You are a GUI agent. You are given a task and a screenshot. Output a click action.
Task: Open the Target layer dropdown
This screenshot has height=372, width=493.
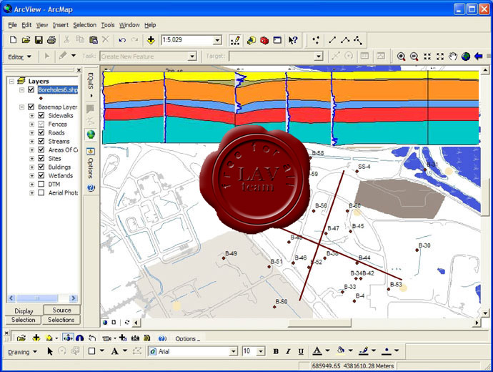tap(319, 57)
